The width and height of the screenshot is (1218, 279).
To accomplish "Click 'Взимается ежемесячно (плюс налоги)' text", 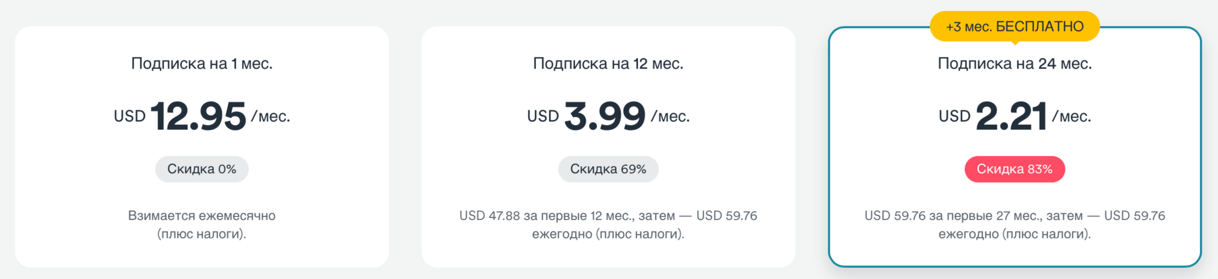I will (202, 225).
